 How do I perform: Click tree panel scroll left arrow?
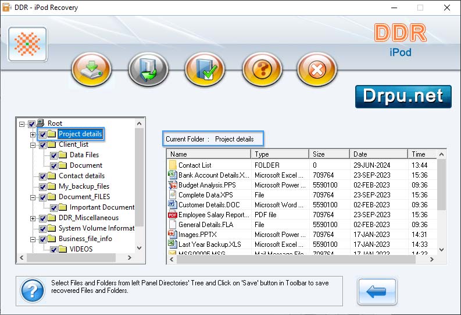pyautogui.click(x=22, y=257)
